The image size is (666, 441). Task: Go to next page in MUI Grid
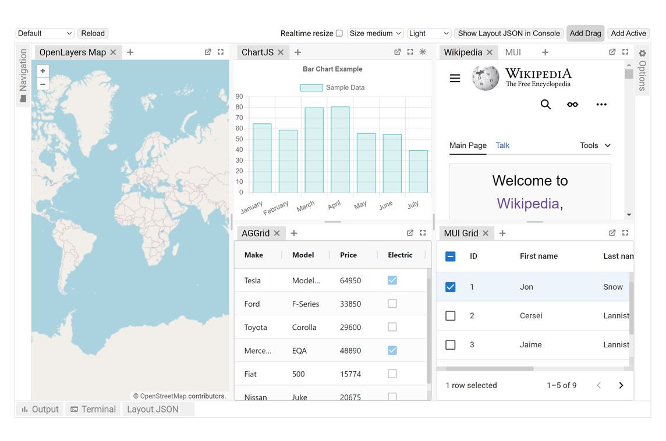(x=621, y=385)
